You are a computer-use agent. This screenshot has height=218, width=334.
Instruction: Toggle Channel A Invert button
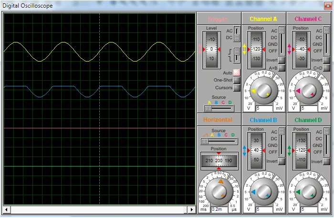point(282,60)
